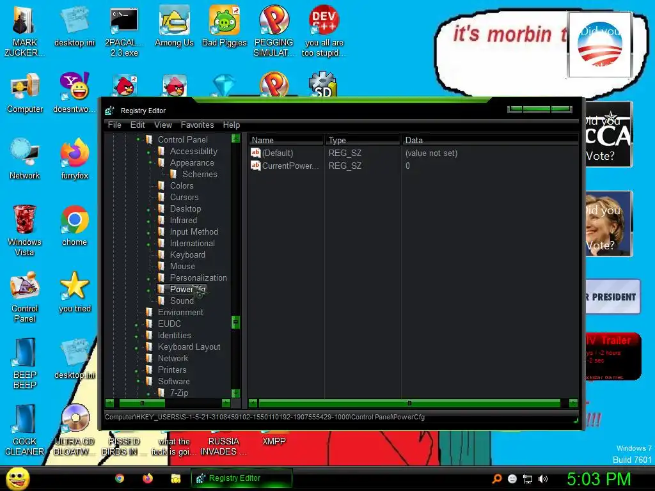Viewport: 655px width, 491px height.
Task: Open the Network desktop icon
Action: click(25, 159)
